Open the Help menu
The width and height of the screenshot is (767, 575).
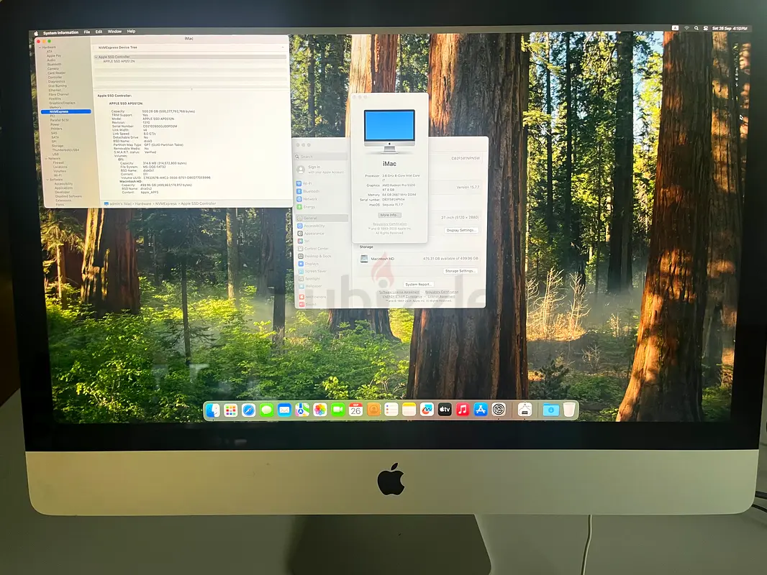(131, 32)
